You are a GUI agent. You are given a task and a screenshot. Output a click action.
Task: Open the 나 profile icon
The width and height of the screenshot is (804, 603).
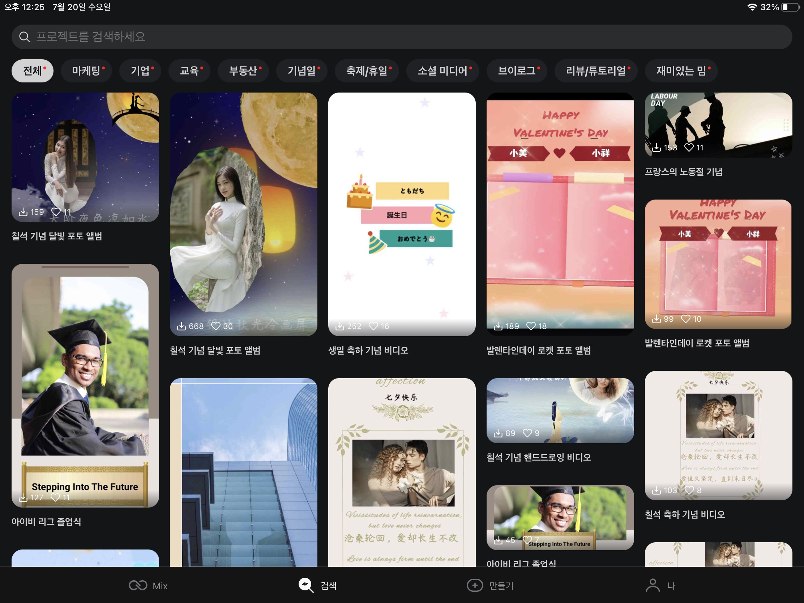tap(653, 585)
